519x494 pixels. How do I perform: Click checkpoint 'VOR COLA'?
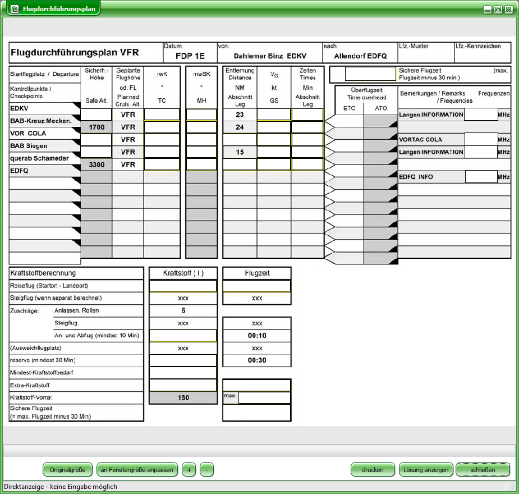(28, 134)
